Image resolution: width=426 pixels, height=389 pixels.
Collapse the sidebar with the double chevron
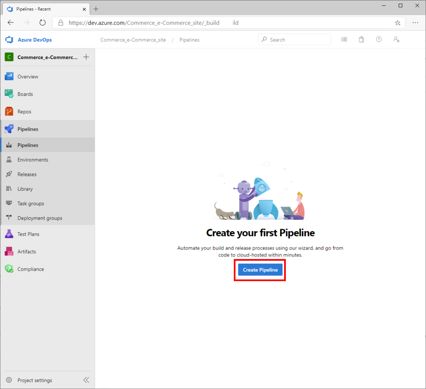point(86,379)
